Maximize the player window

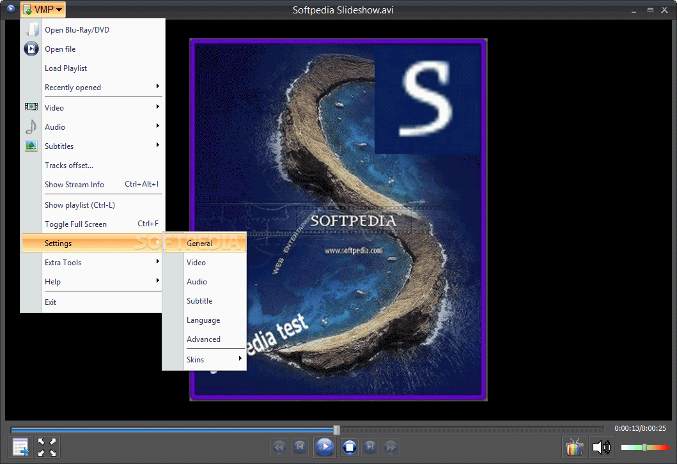(650, 10)
